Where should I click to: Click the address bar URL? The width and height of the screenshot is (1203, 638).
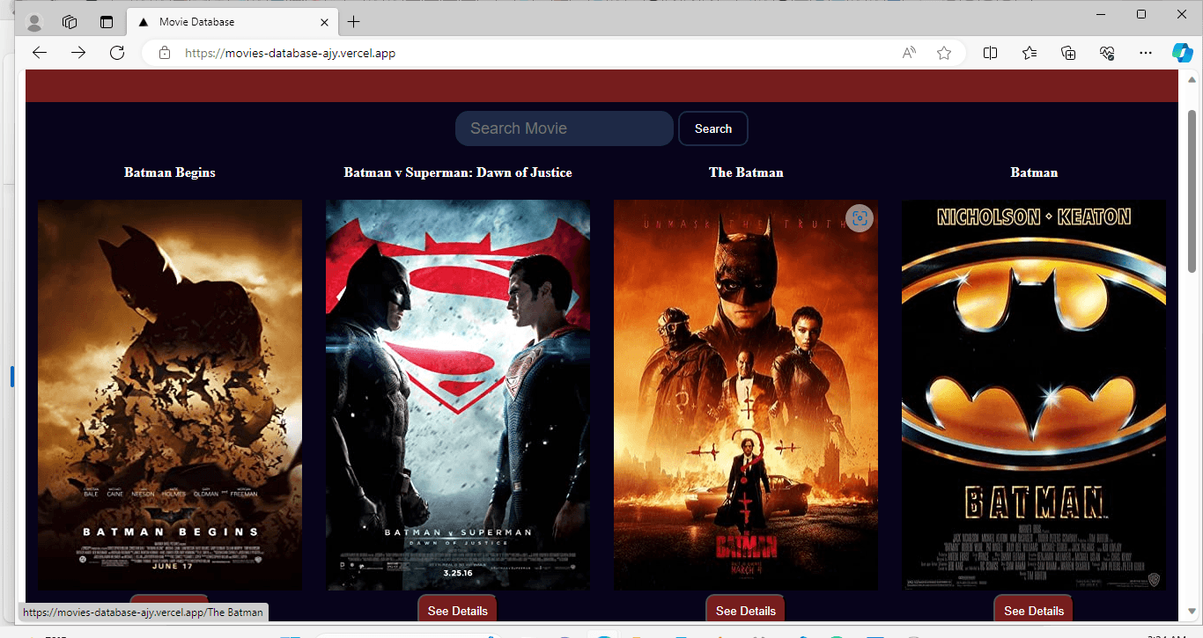click(x=290, y=53)
